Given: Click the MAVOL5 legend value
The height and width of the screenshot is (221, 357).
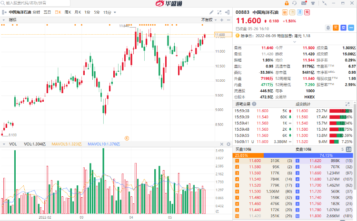Looking at the screenshot, I should click(x=67, y=144).
